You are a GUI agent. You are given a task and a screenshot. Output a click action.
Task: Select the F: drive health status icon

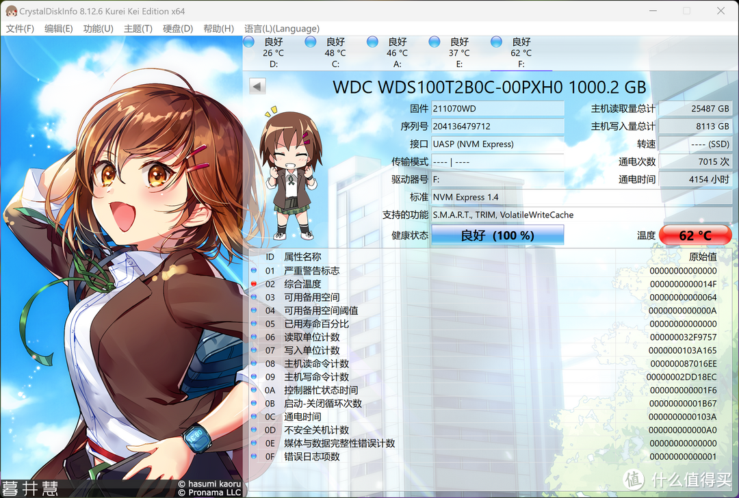(x=496, y=42)
